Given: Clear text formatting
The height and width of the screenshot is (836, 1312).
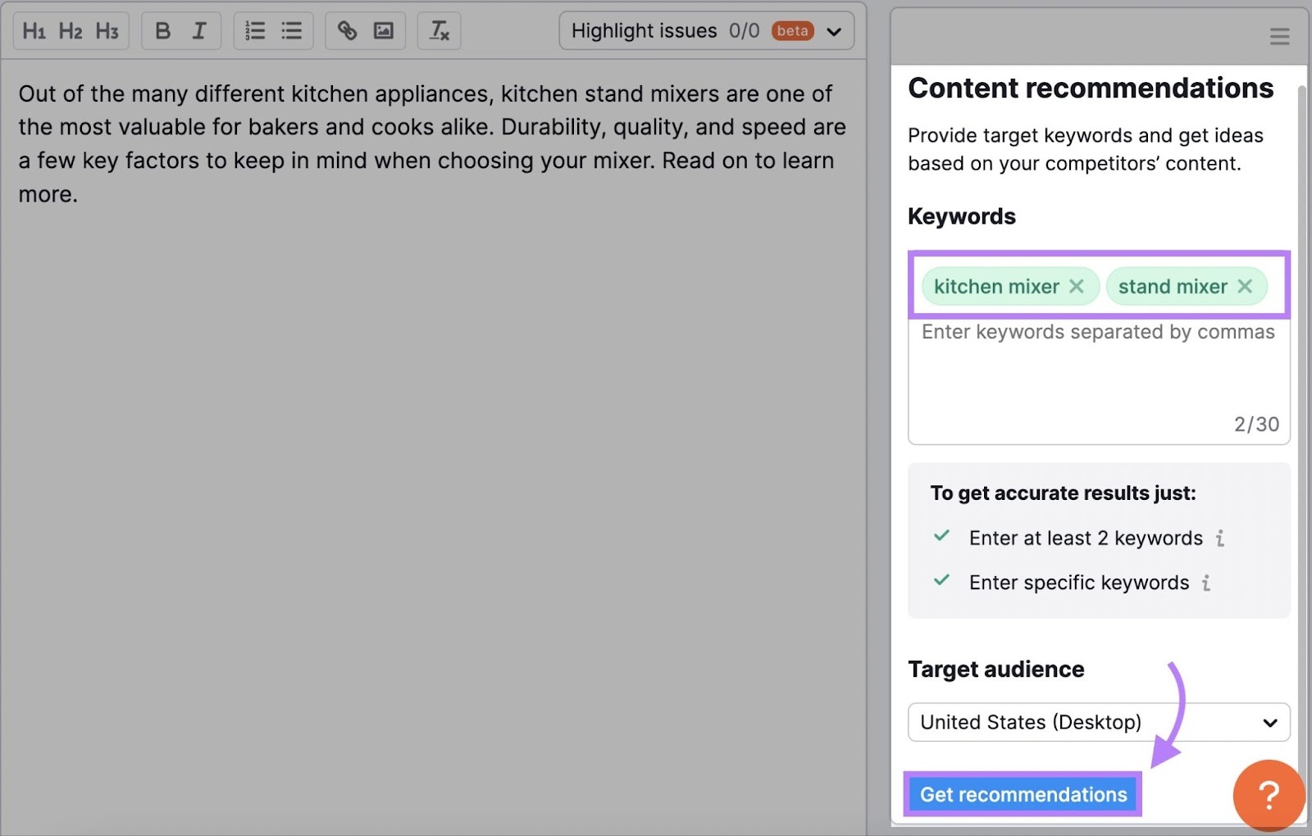Looking at the screenshot, I should pyautogui.click(x=439, y=30).
